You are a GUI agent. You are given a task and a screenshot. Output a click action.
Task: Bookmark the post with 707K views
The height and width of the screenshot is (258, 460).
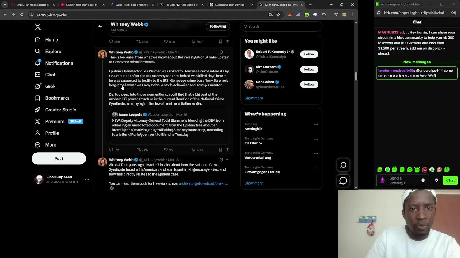[x=220, y=42]
